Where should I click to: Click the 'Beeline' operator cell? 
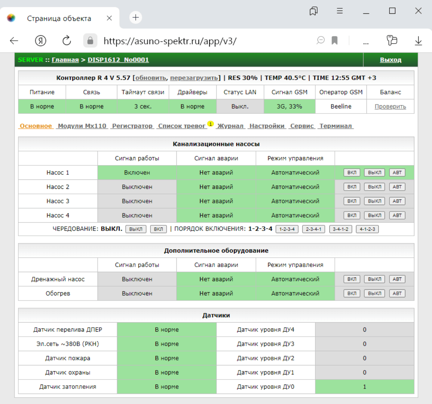(x=341, y=106)
